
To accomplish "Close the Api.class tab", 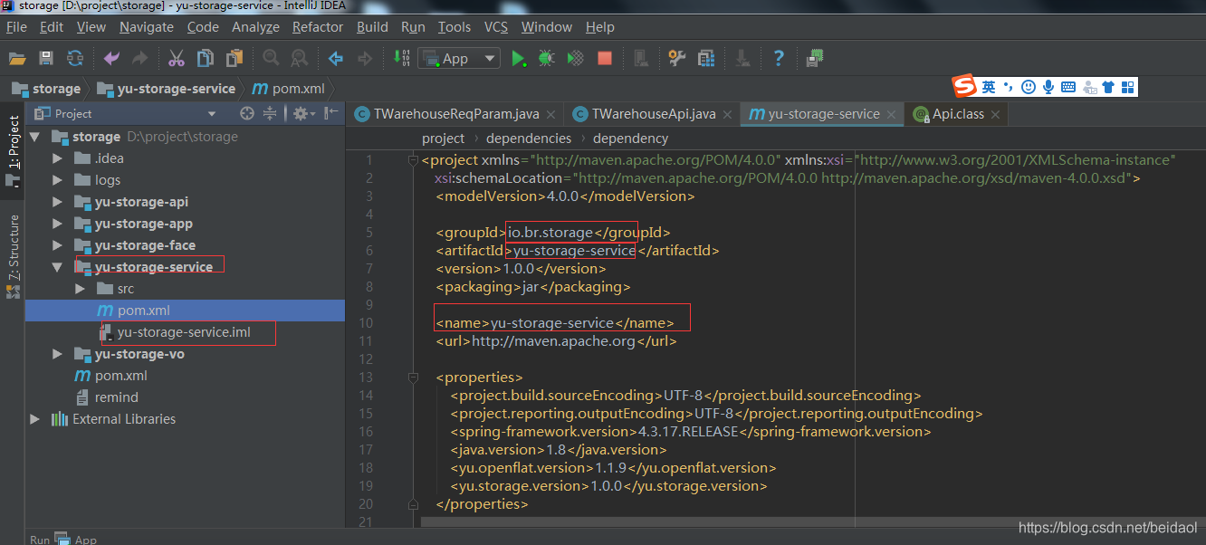I will pyautogui.click(x=995, y=115).
